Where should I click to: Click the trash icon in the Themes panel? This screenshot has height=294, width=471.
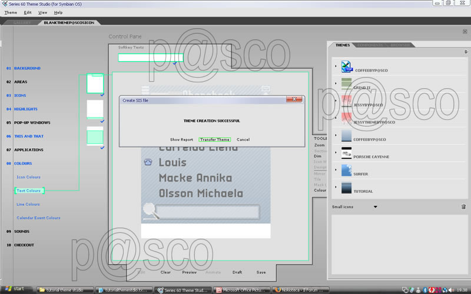pyautogui.click(x=463, y=206)
